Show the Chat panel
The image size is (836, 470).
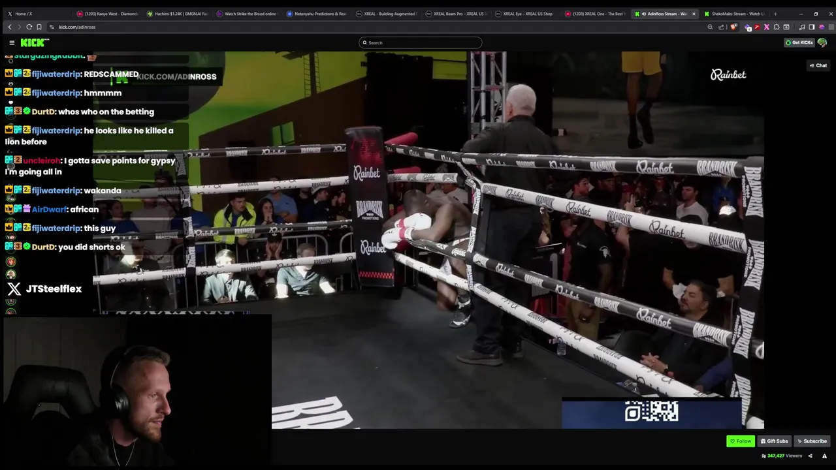point(818,65)
